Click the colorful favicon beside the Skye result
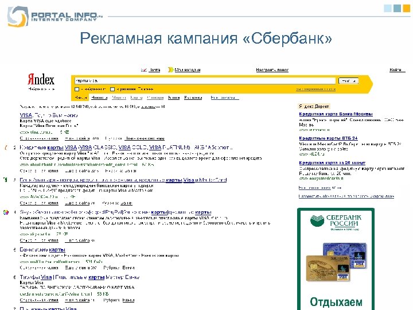 point(6,212)
